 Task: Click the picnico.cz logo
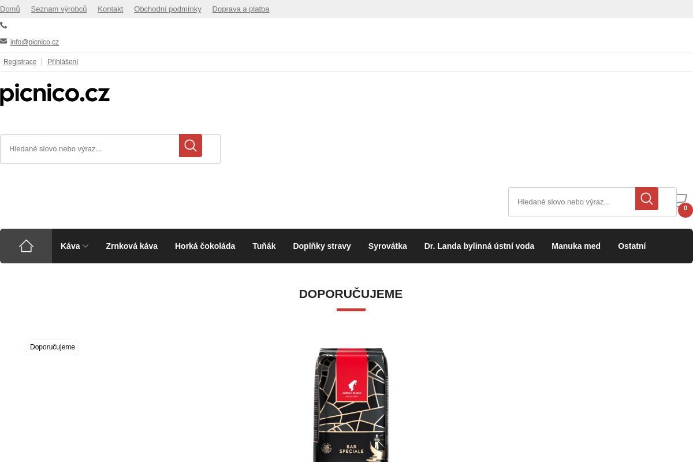(x=55, y=94)
